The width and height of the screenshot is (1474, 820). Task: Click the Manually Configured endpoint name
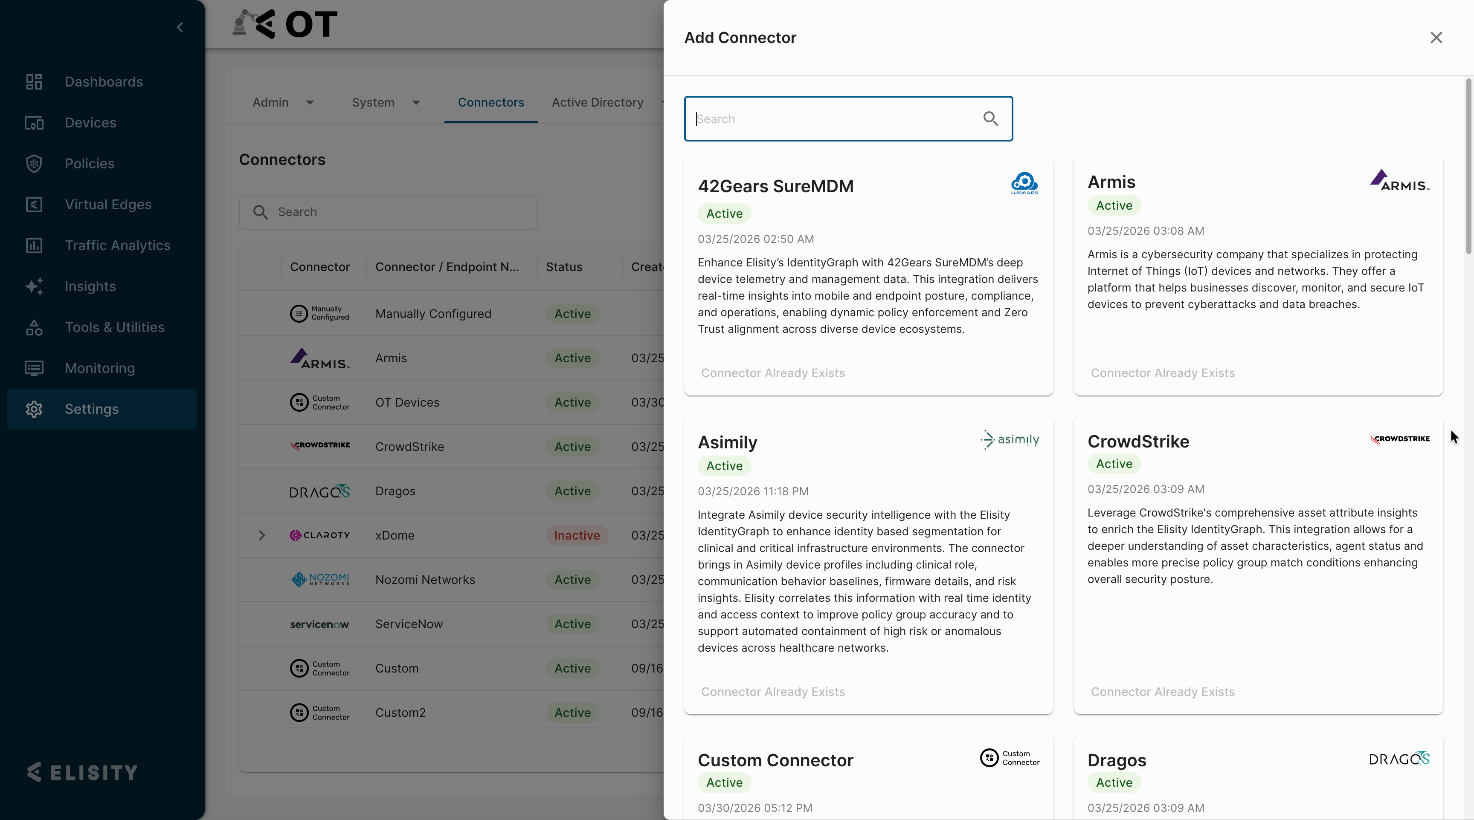[432, 314]
